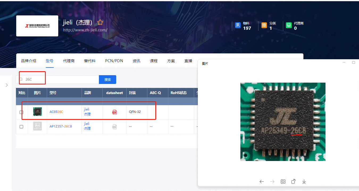Click the RoHS状态 column header
This screenshot has height=191, width=359.
tap(179, 93)
